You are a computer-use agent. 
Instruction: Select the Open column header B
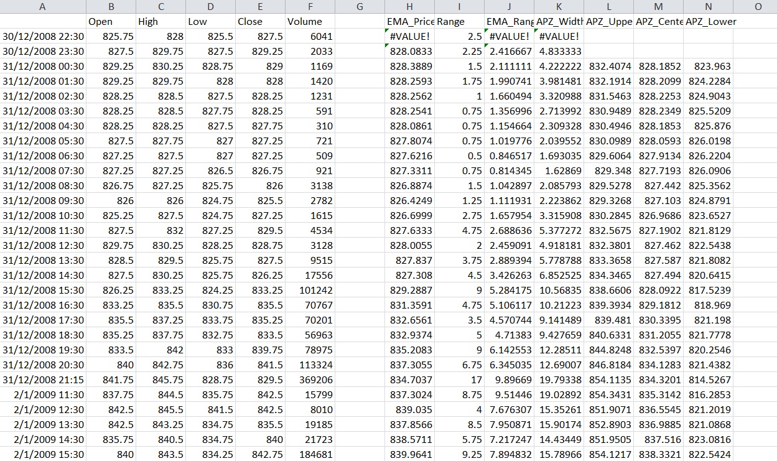[x=112, y=6]
